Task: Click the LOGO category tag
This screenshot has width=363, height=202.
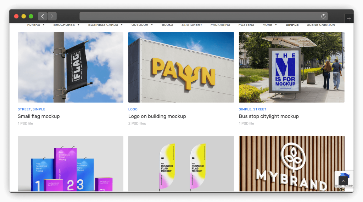Action: (133, 109)
